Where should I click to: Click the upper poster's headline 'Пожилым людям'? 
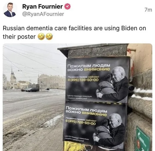pyautogui.click(x=89, y=66)
